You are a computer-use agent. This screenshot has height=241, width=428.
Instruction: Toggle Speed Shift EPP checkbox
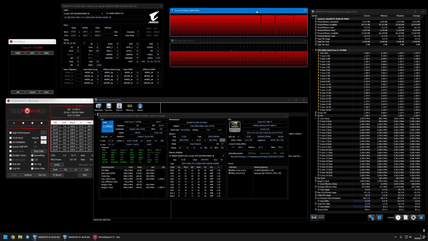pos(10,147)
